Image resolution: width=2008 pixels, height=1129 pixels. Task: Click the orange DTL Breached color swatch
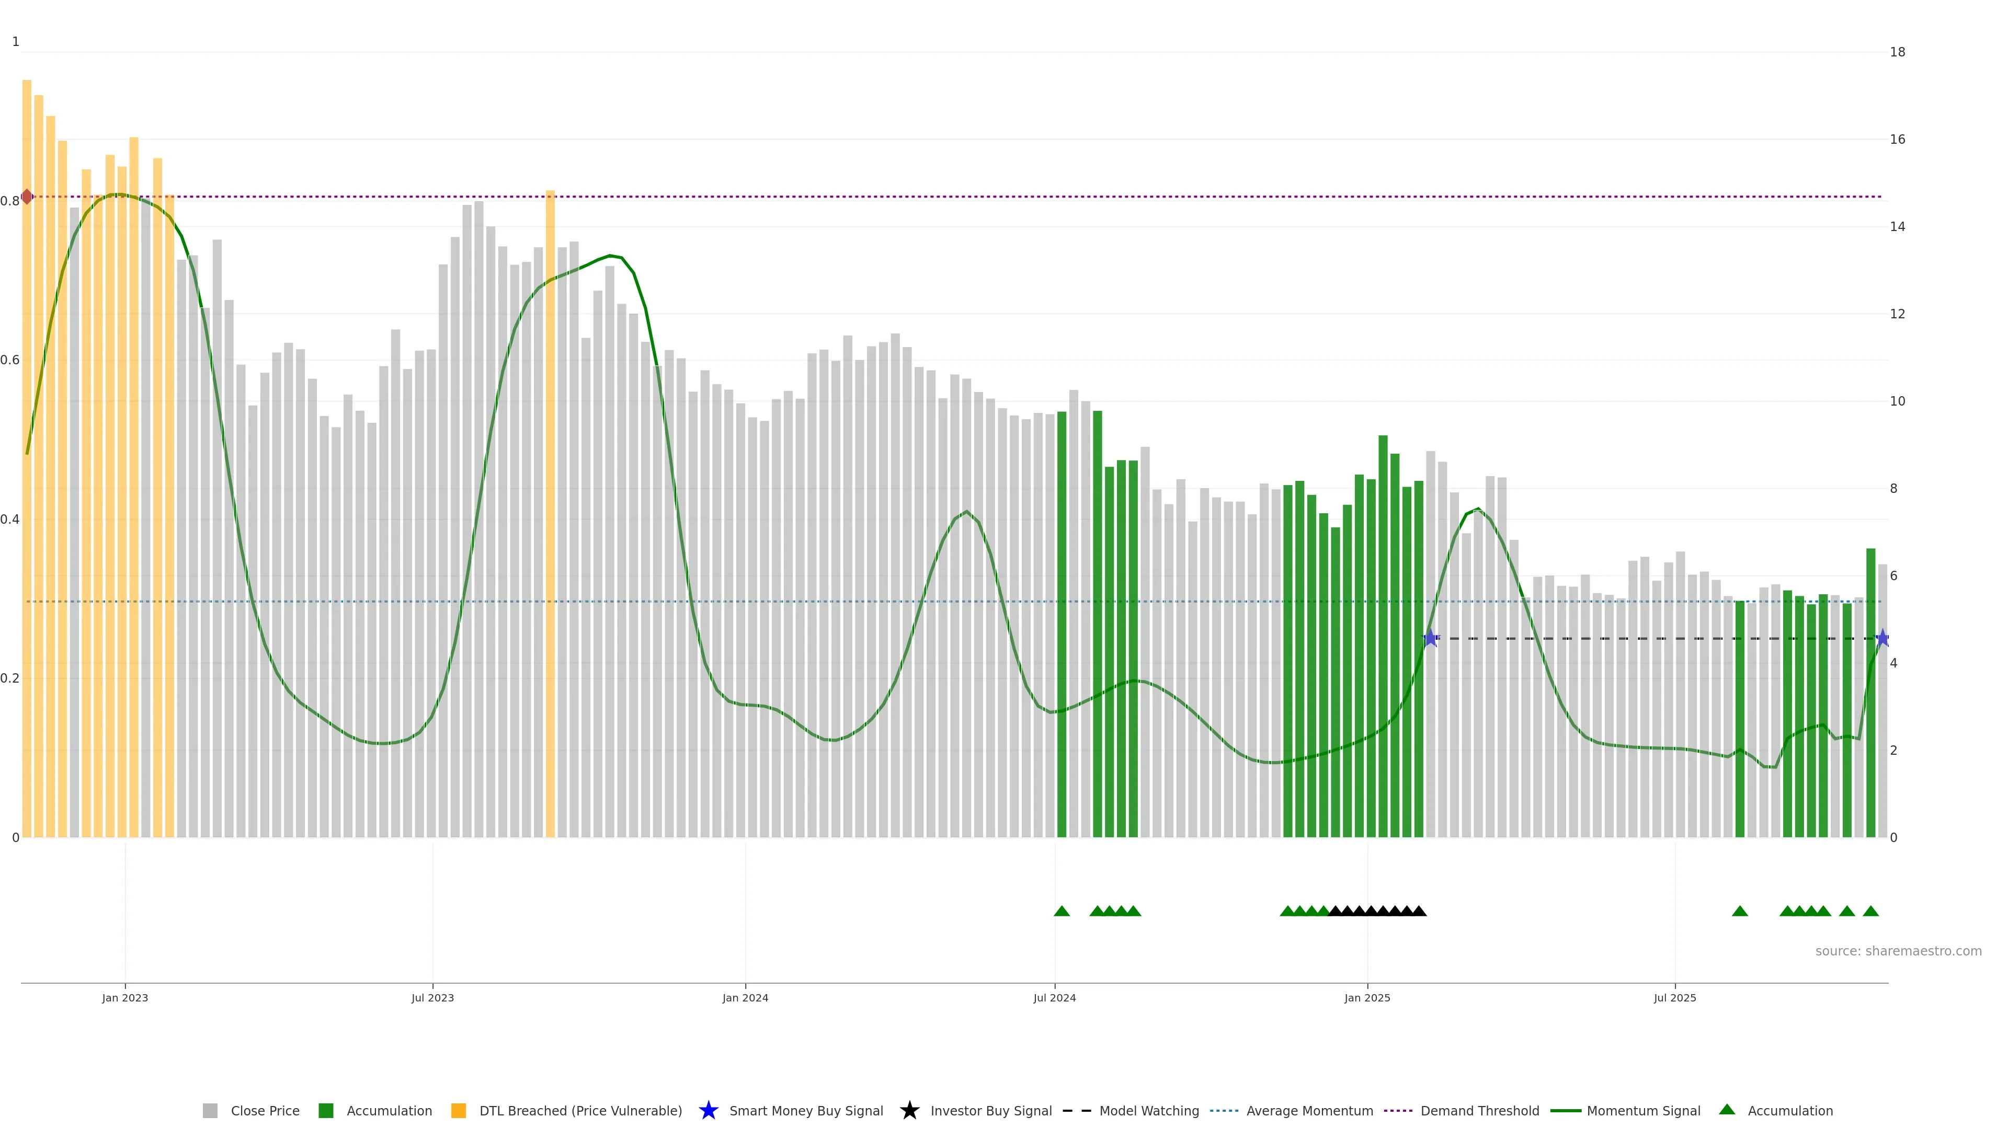click(459, 1111)
